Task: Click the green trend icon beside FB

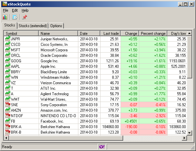Action: coord(8,121)
